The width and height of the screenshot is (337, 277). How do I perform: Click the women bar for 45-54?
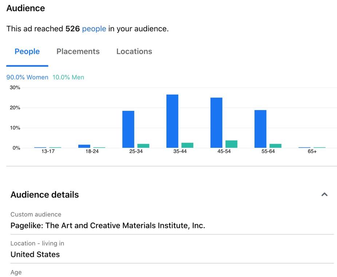click(x=216, y=123)
